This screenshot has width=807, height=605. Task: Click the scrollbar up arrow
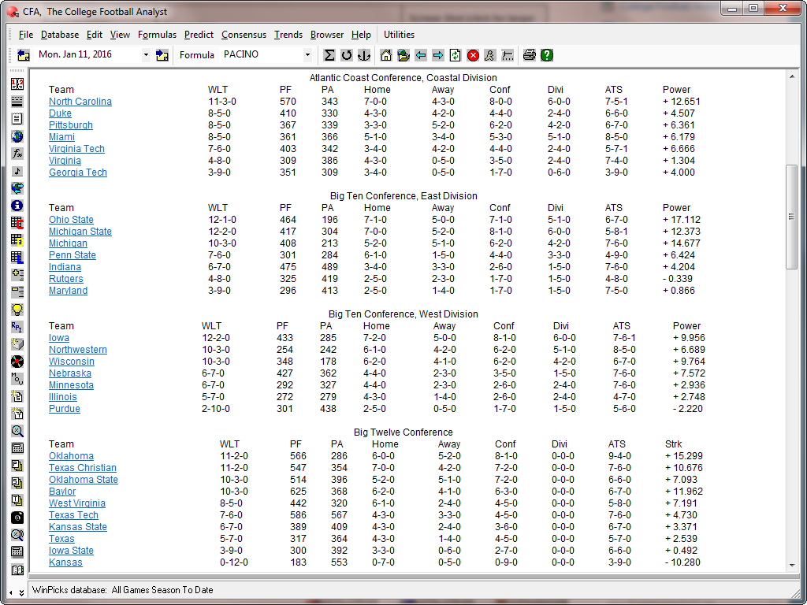tap(791, 77)
